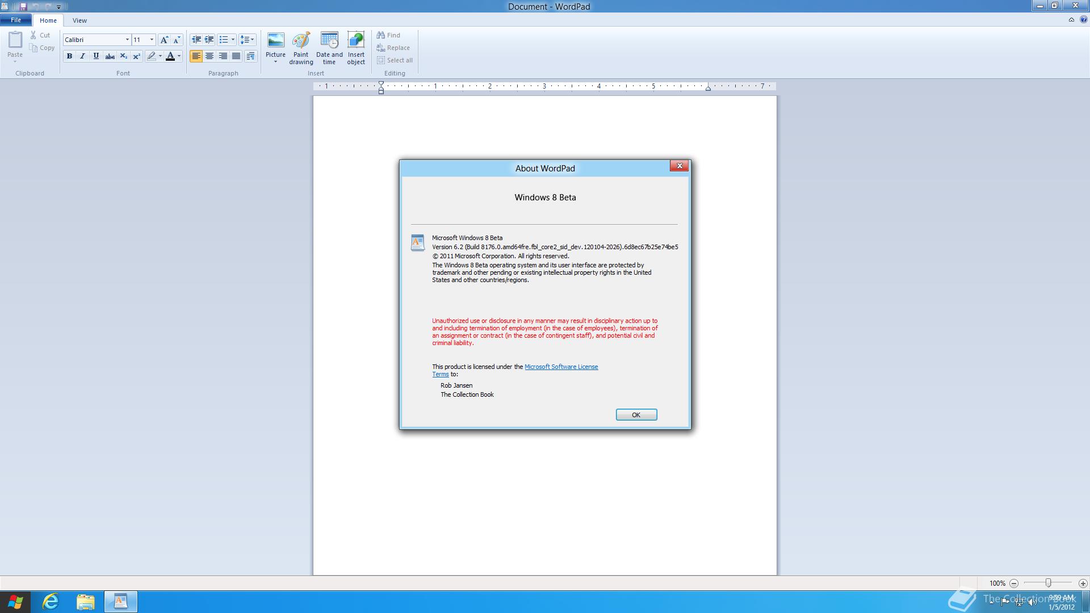The height and width of the screenshot is (613, 1090).
Task: Expand the highlight color dropdown arrow
Action: coord(160,56)
